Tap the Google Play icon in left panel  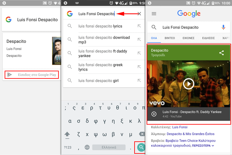[10, 75]
